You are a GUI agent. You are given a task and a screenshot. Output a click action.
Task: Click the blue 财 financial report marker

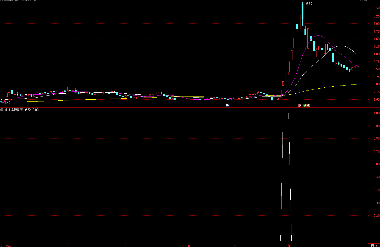pyautogui.click(x=228, y=106)
